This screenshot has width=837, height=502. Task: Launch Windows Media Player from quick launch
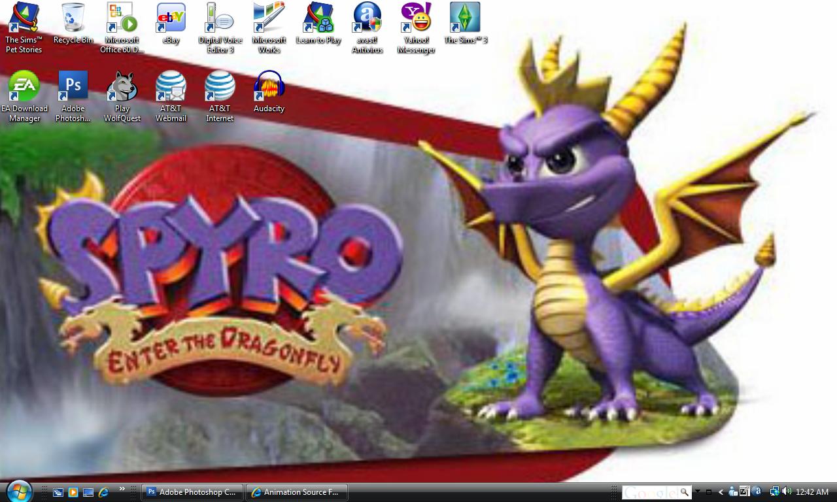pyautogui.click(x=73, y=492)
